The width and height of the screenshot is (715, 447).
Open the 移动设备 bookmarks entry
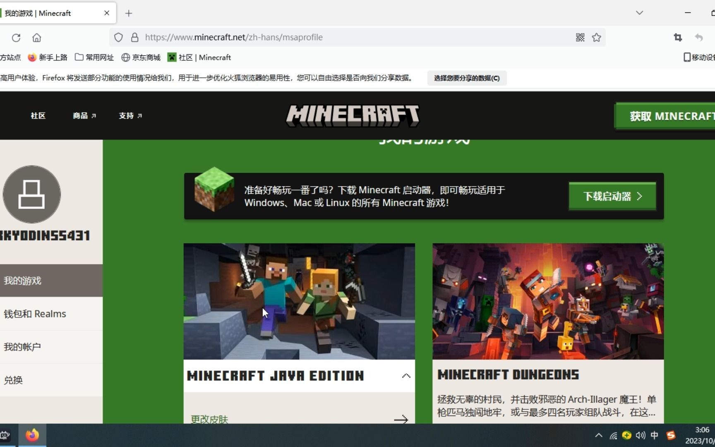click(x=699, y=58)
